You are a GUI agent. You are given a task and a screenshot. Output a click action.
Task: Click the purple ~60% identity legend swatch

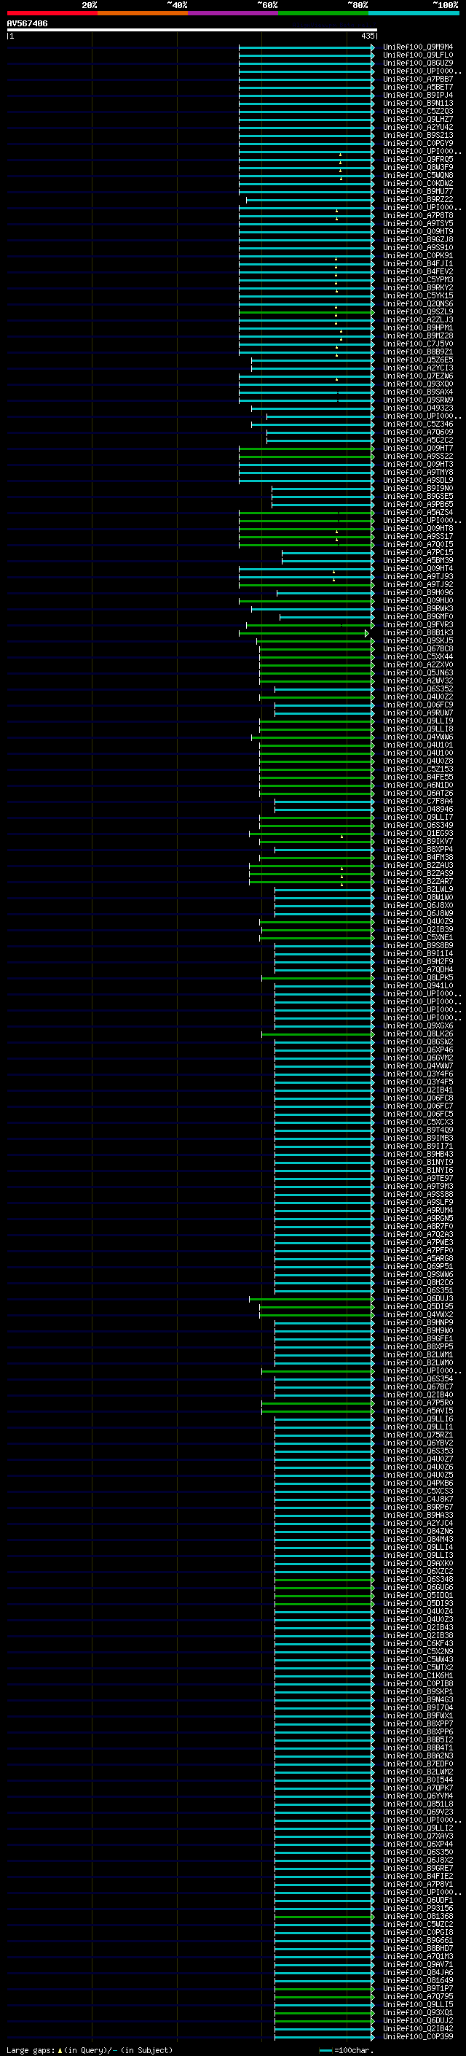(232, 13)
